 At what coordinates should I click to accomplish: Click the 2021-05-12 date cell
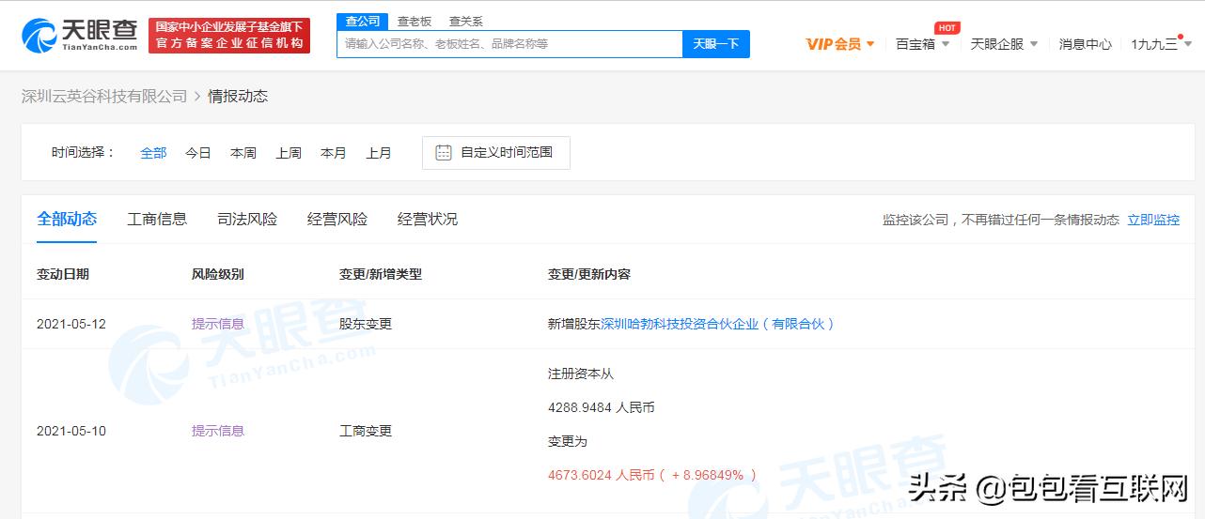(71, 324)
